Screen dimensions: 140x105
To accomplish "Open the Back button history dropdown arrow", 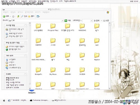I will pos(10,17).
